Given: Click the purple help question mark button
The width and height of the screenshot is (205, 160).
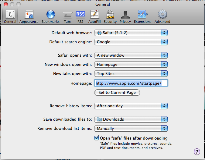Looking at the screenshot, I should pos(197,151).
